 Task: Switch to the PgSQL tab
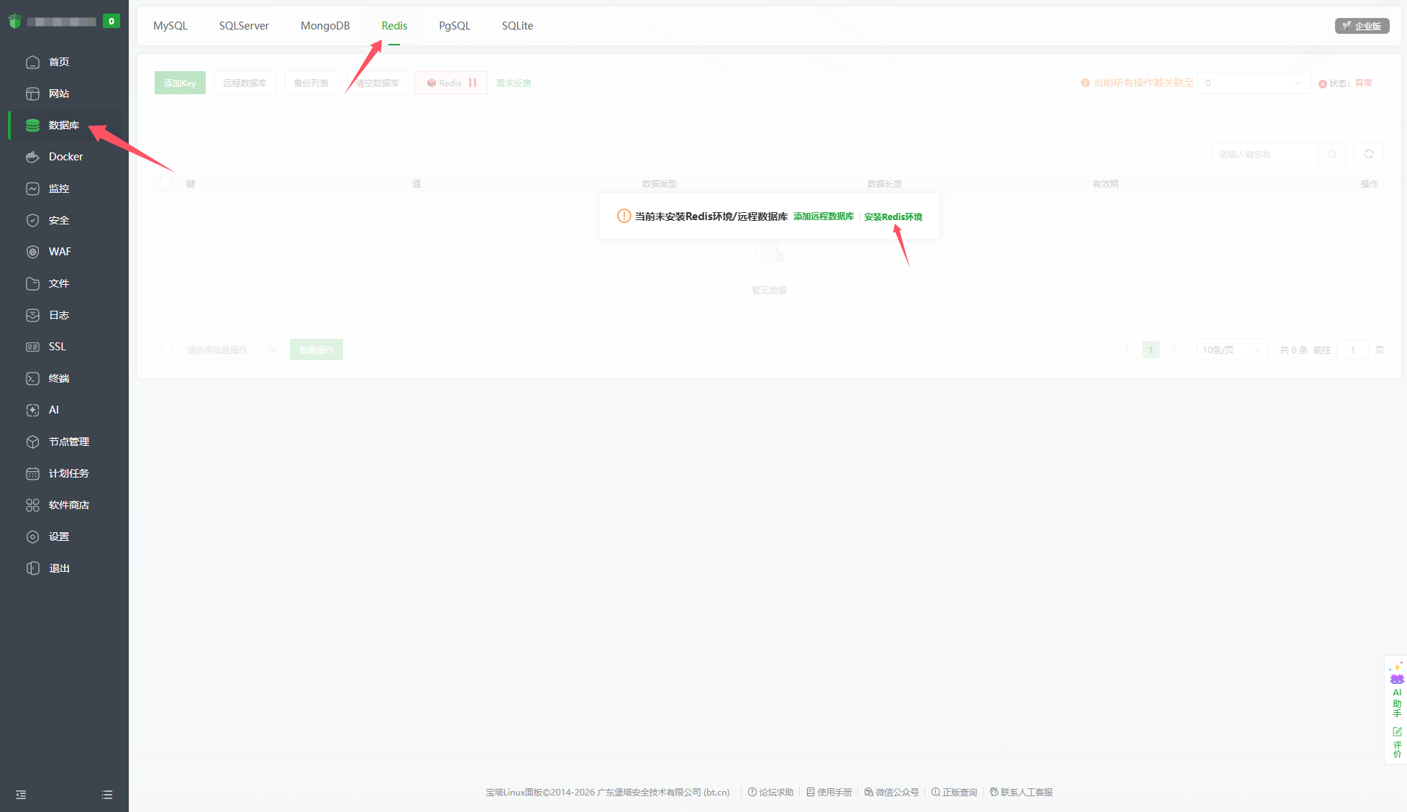click(x=455, y=26)
